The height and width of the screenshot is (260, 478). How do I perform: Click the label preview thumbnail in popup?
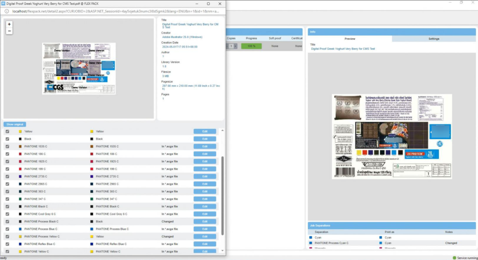79,69
